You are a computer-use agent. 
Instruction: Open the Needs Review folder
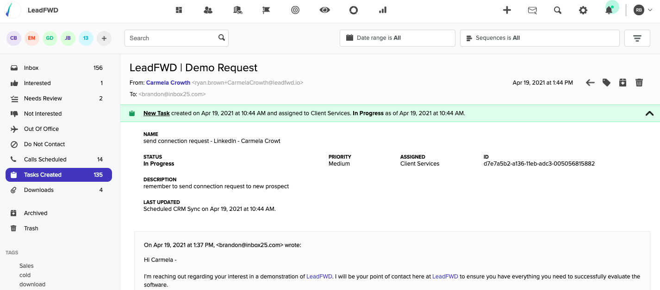coord(59,99)
